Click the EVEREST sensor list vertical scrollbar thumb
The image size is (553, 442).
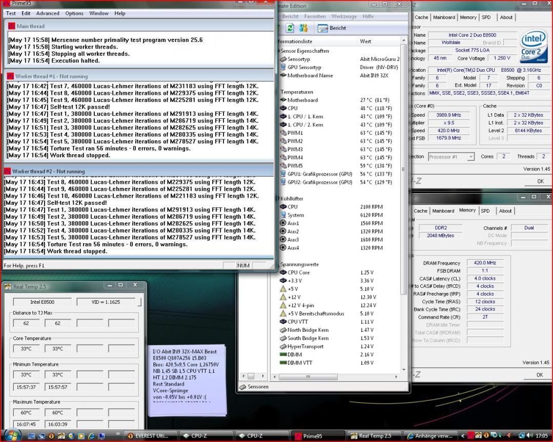pyautogui.click(x=403, y=169)
